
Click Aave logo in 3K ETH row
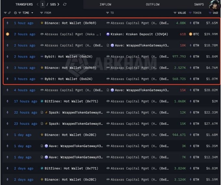click(46, 146)
